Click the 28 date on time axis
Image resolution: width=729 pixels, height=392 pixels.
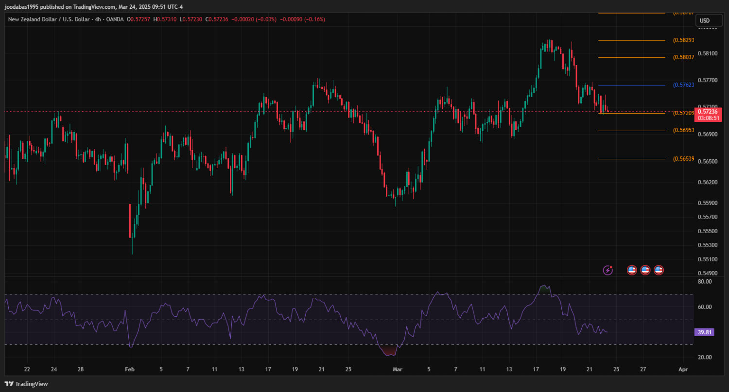click(82, 370)
